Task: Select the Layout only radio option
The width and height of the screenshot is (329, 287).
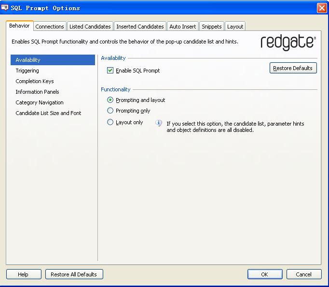Action: click(110, 122)
